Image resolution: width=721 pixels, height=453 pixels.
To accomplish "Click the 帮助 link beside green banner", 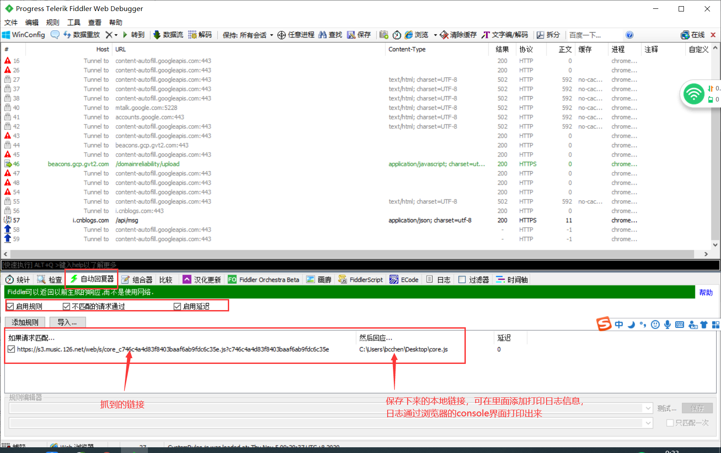I will [x=706, y=292].
